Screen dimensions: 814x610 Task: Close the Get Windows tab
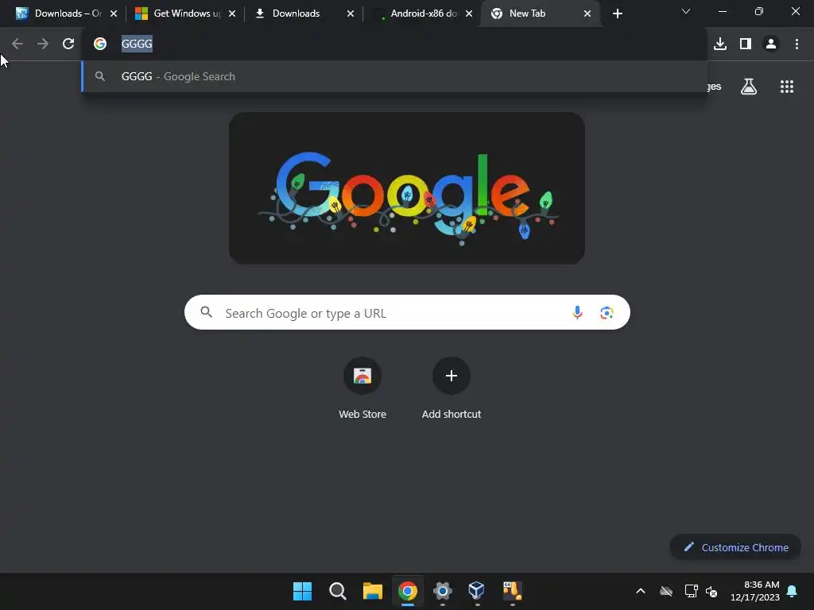(232, 14)
